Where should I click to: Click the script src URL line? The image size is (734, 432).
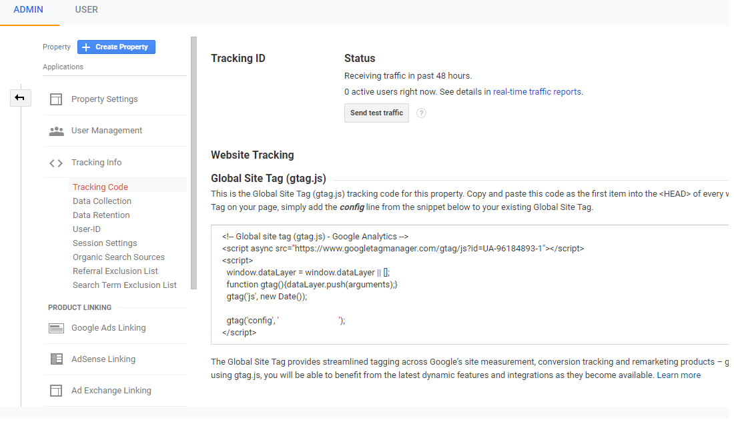click(x=403, y=249)
